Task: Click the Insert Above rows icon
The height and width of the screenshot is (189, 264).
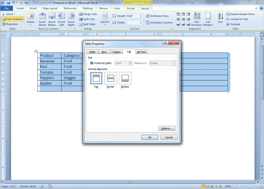Action: pyautogui.click(x=42, y=16)
